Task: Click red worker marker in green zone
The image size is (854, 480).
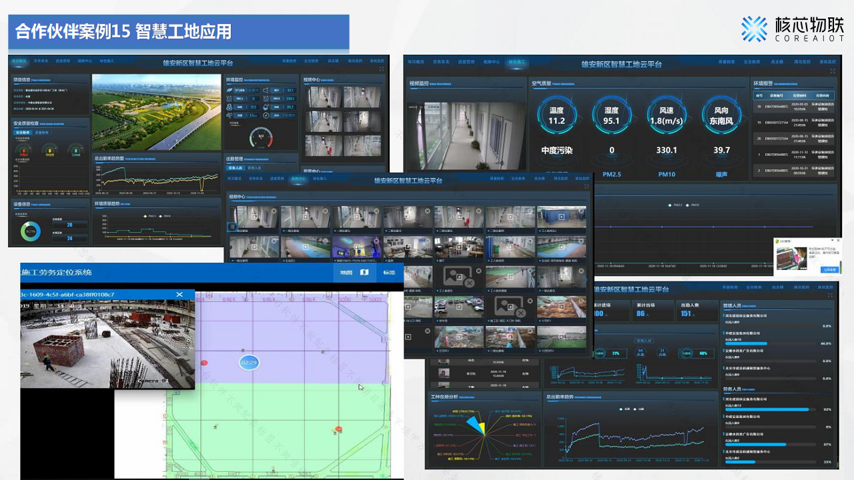Action: pyautogui.click(x=338, y=429)
